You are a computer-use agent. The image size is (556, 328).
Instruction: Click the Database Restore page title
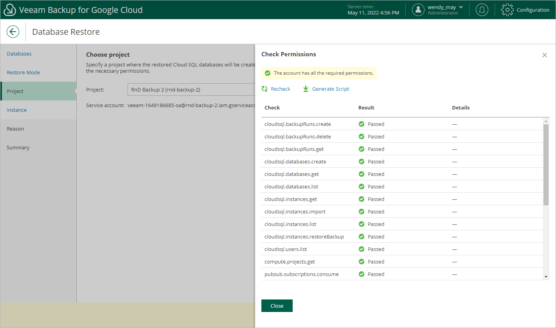tap(66, 32)
